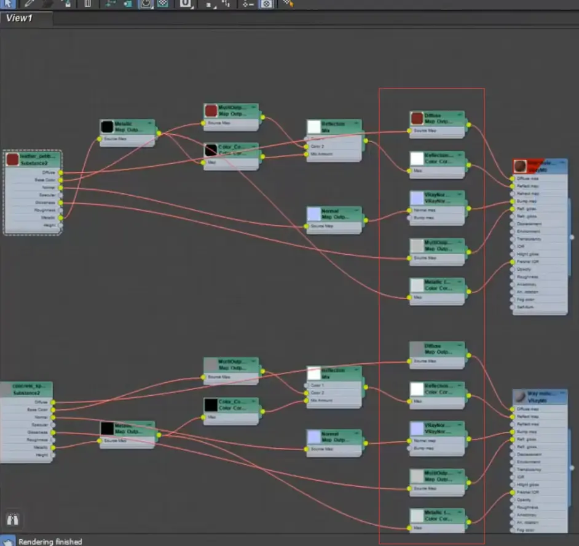The image size is (579, 546).
Task: Switch to the View1 tab
Action: (20, 18)
